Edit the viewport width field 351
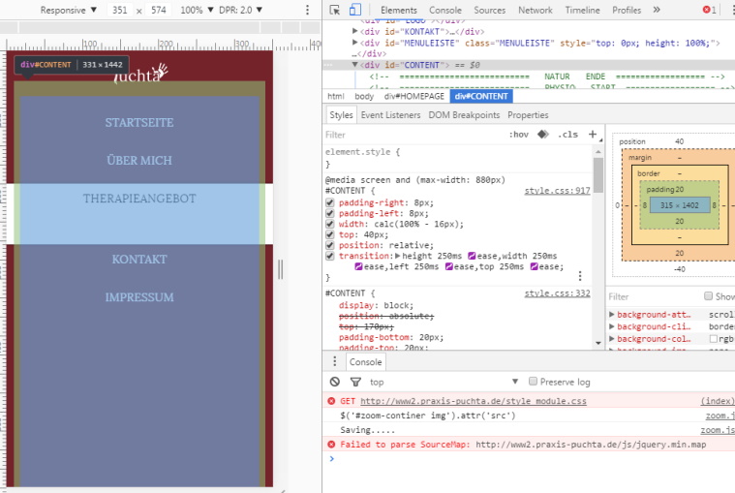The image size is (735, 493). tap(120, 10)
